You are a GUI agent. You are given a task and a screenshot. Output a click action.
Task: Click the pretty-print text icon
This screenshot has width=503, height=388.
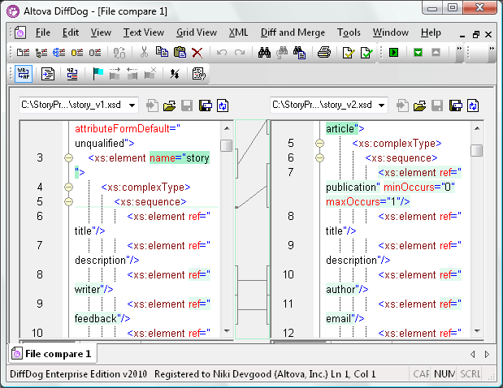(x=48, y=74)
